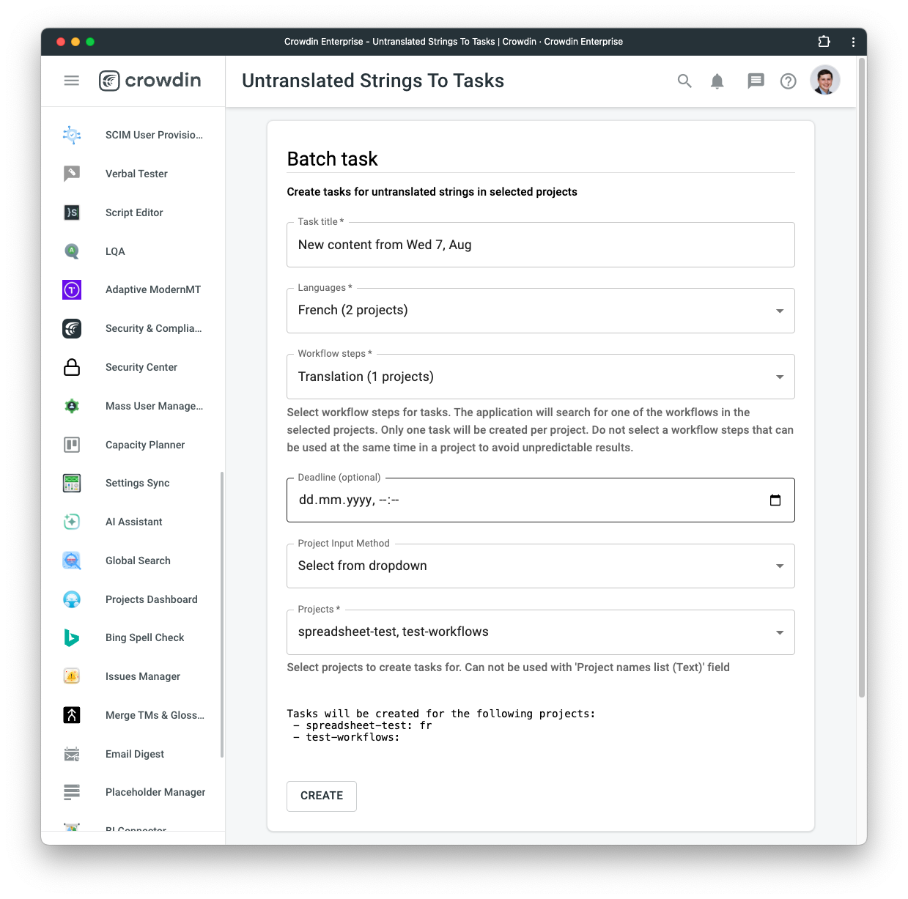Open the deadline calendar picker icon
The image size is (908, 899).
tap(775, 500)
